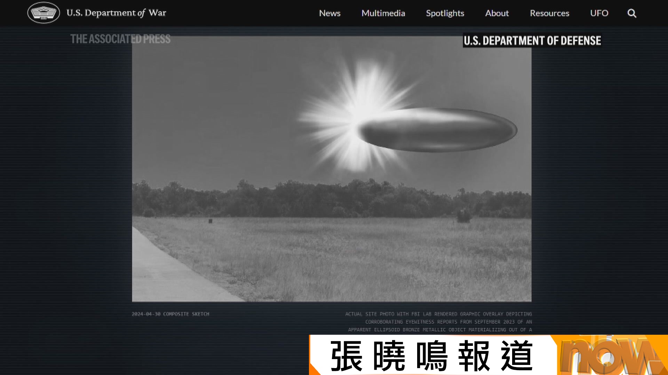Click the 'CORROBORATING EYEWITNESS REPORTS' caption line

pos(448,322)
